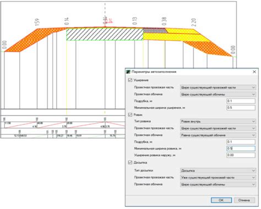Expand the Тип ровика dropdown
The image size is (261, 209).
(x=218, y=122)
